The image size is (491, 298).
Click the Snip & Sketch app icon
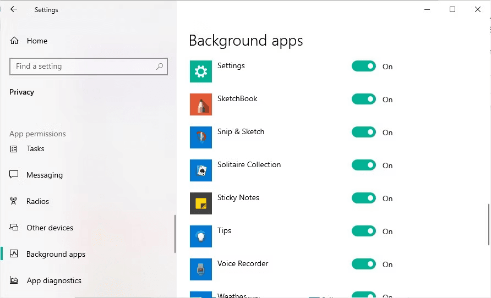[201, 137]
